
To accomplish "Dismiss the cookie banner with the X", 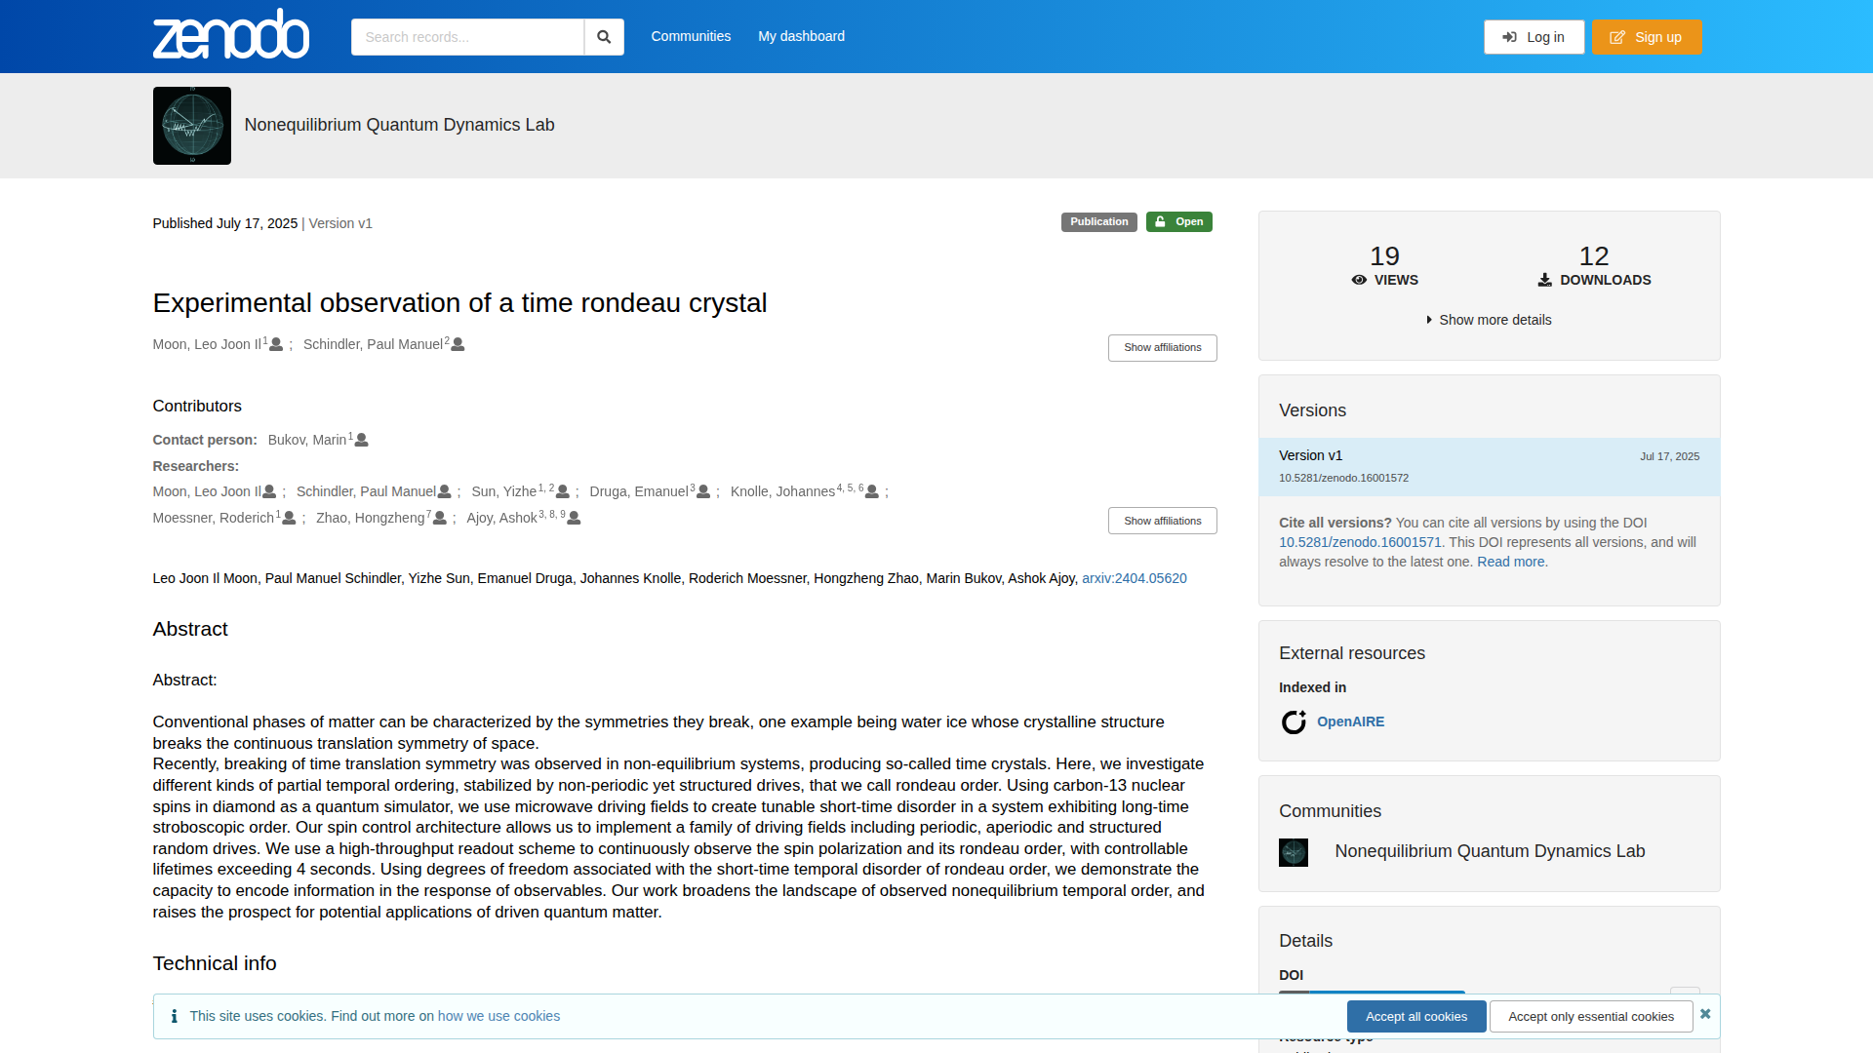I will pos(1705,1014).
